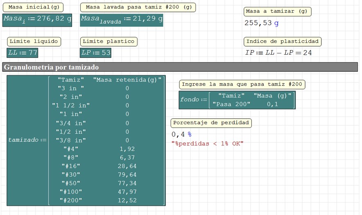Select the "Masa a tamizar (g)" label
This screenshot has height=215, width=362.
(x=277, y=11)
